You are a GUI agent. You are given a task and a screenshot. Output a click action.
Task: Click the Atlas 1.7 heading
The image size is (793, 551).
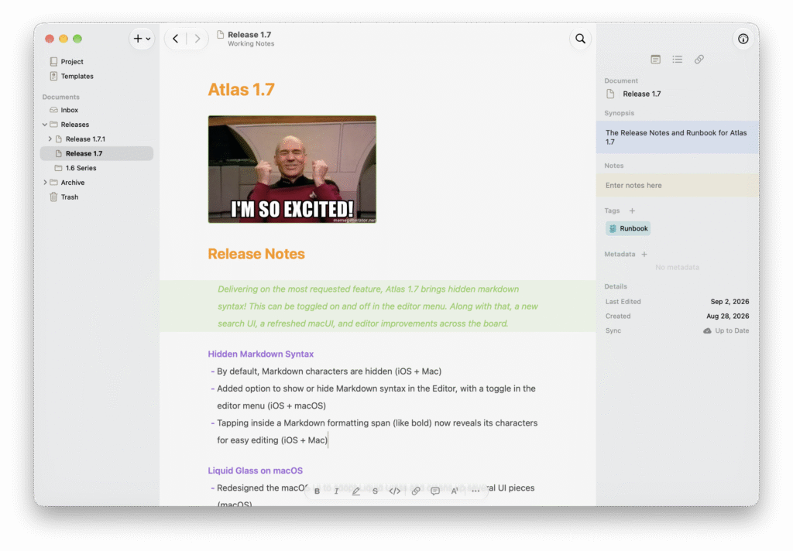tap(242, 90)
